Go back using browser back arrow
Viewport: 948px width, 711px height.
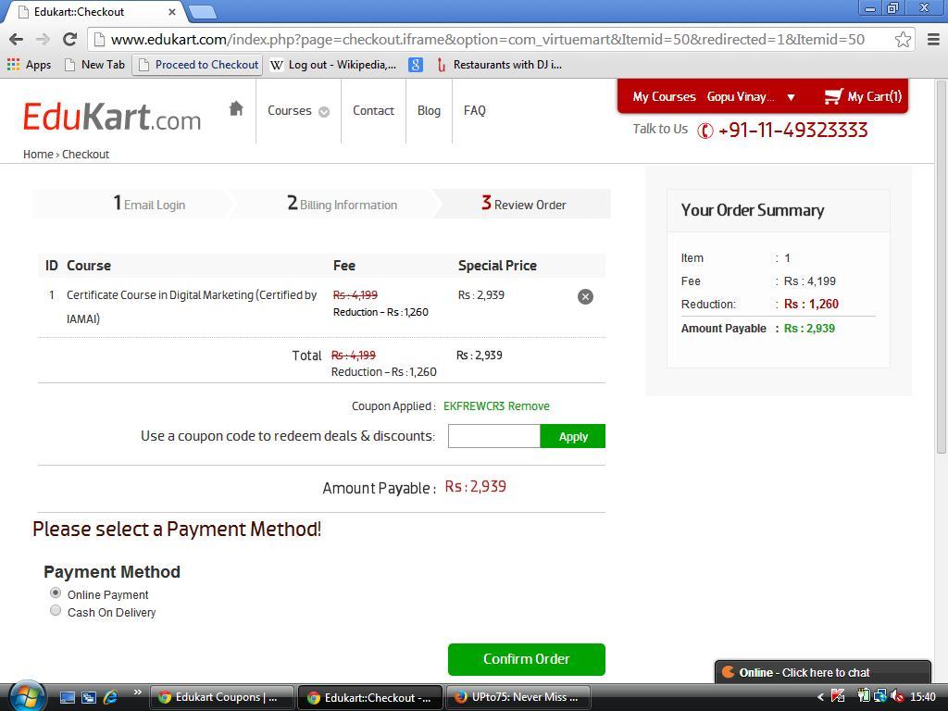tap(16, 39)
